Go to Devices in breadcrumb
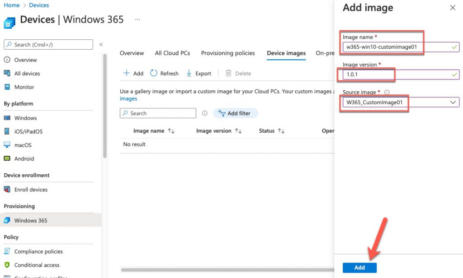The width and height of the screenshot is (463, 278). coord(39,5)
